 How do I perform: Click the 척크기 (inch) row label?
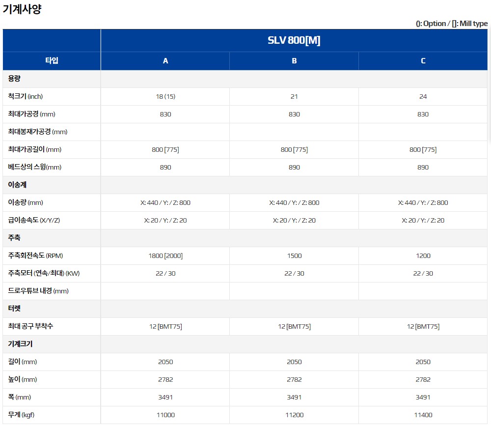pyautogui.click(x=29, y=96)
